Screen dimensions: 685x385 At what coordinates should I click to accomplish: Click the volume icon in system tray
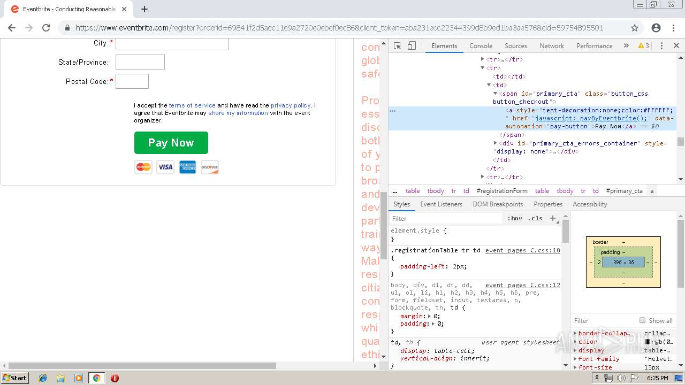click(x=621, y=378)
